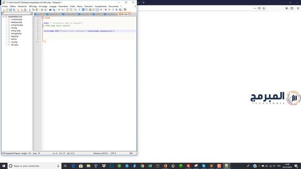This screenshot has width=301, height=169.
Task: Click the Save all toolbar icon
Action: [14, 9]
